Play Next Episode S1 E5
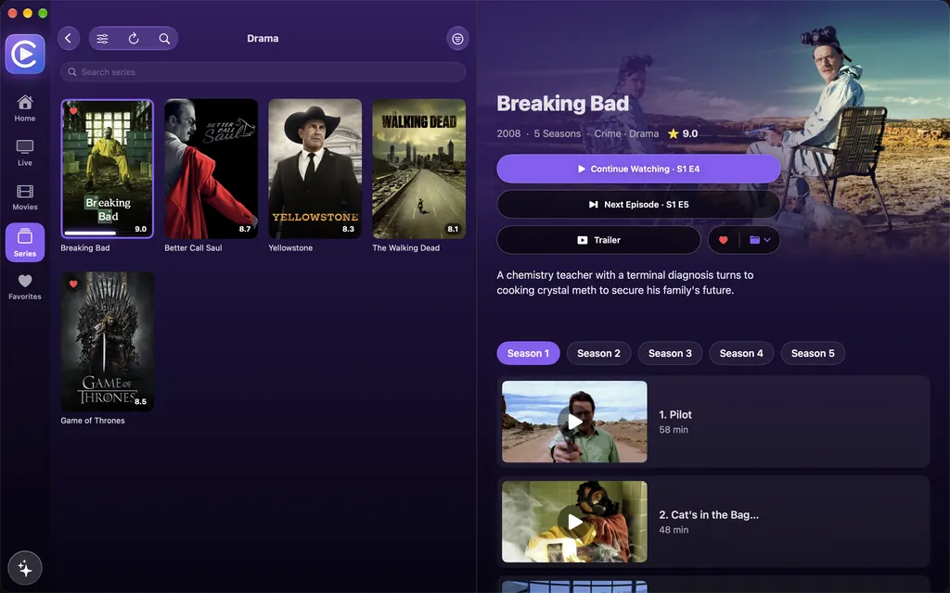Viewport: 950px width, 593px height. pyautogui.click(x=638, y=205)
